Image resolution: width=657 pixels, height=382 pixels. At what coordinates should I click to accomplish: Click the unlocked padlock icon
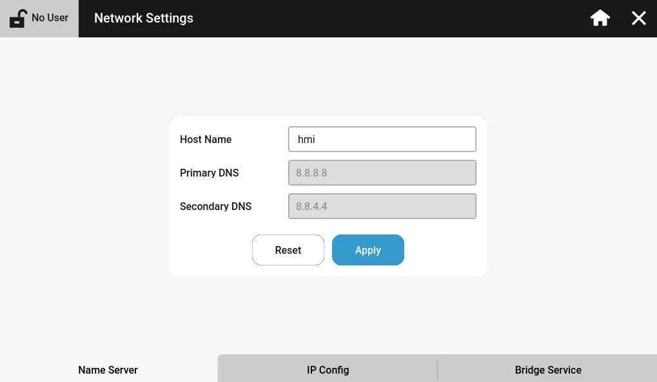pos(18,18)
